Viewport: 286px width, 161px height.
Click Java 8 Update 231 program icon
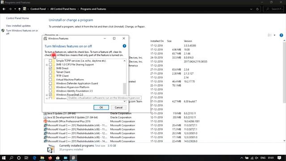click(45, 113)
